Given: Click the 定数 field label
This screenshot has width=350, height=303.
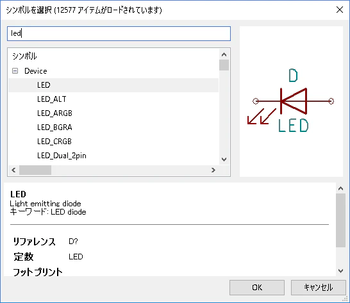Looking at the screenshot, I should (24, 257).
